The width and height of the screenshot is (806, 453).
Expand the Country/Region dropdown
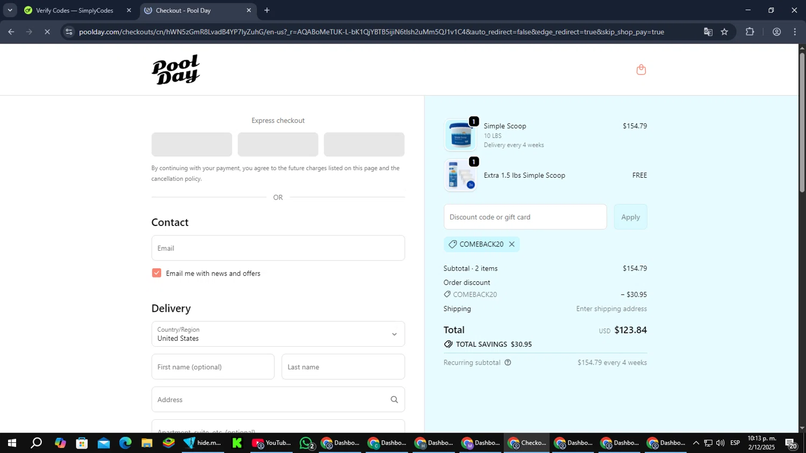278,334
